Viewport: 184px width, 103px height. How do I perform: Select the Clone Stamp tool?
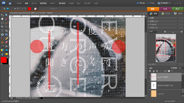2,42
